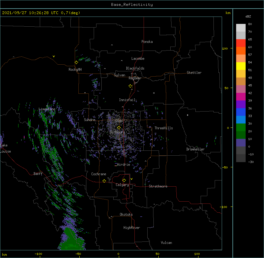Click the Drumheller town label
Screen dimensions: 264x258
click(x=195, y=149)
